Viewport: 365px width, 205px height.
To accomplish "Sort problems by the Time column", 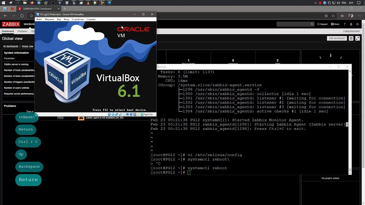I will [x=30, y=112].
